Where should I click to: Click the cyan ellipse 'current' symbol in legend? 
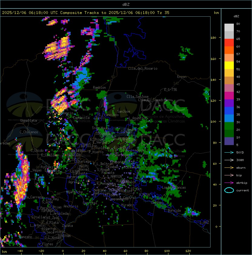(229, 190)
